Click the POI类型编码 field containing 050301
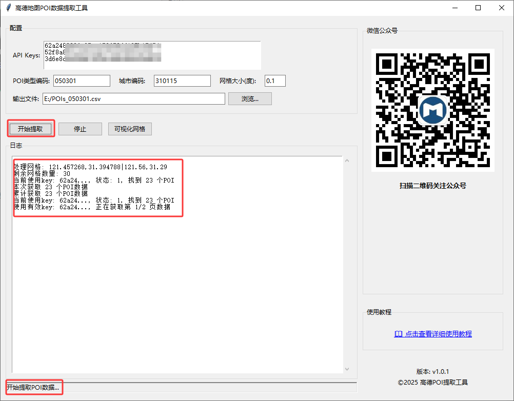 [82, 81]
